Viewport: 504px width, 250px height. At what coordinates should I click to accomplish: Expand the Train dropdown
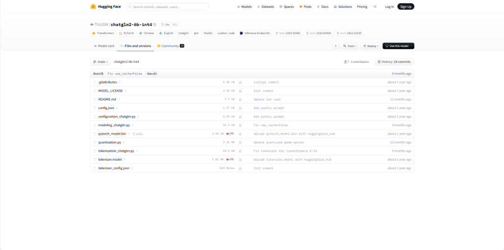(350, 46)
